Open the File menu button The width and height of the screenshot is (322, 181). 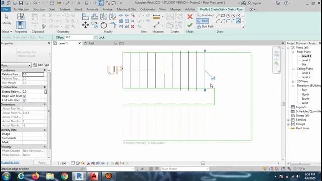click(x=6, y=9)
